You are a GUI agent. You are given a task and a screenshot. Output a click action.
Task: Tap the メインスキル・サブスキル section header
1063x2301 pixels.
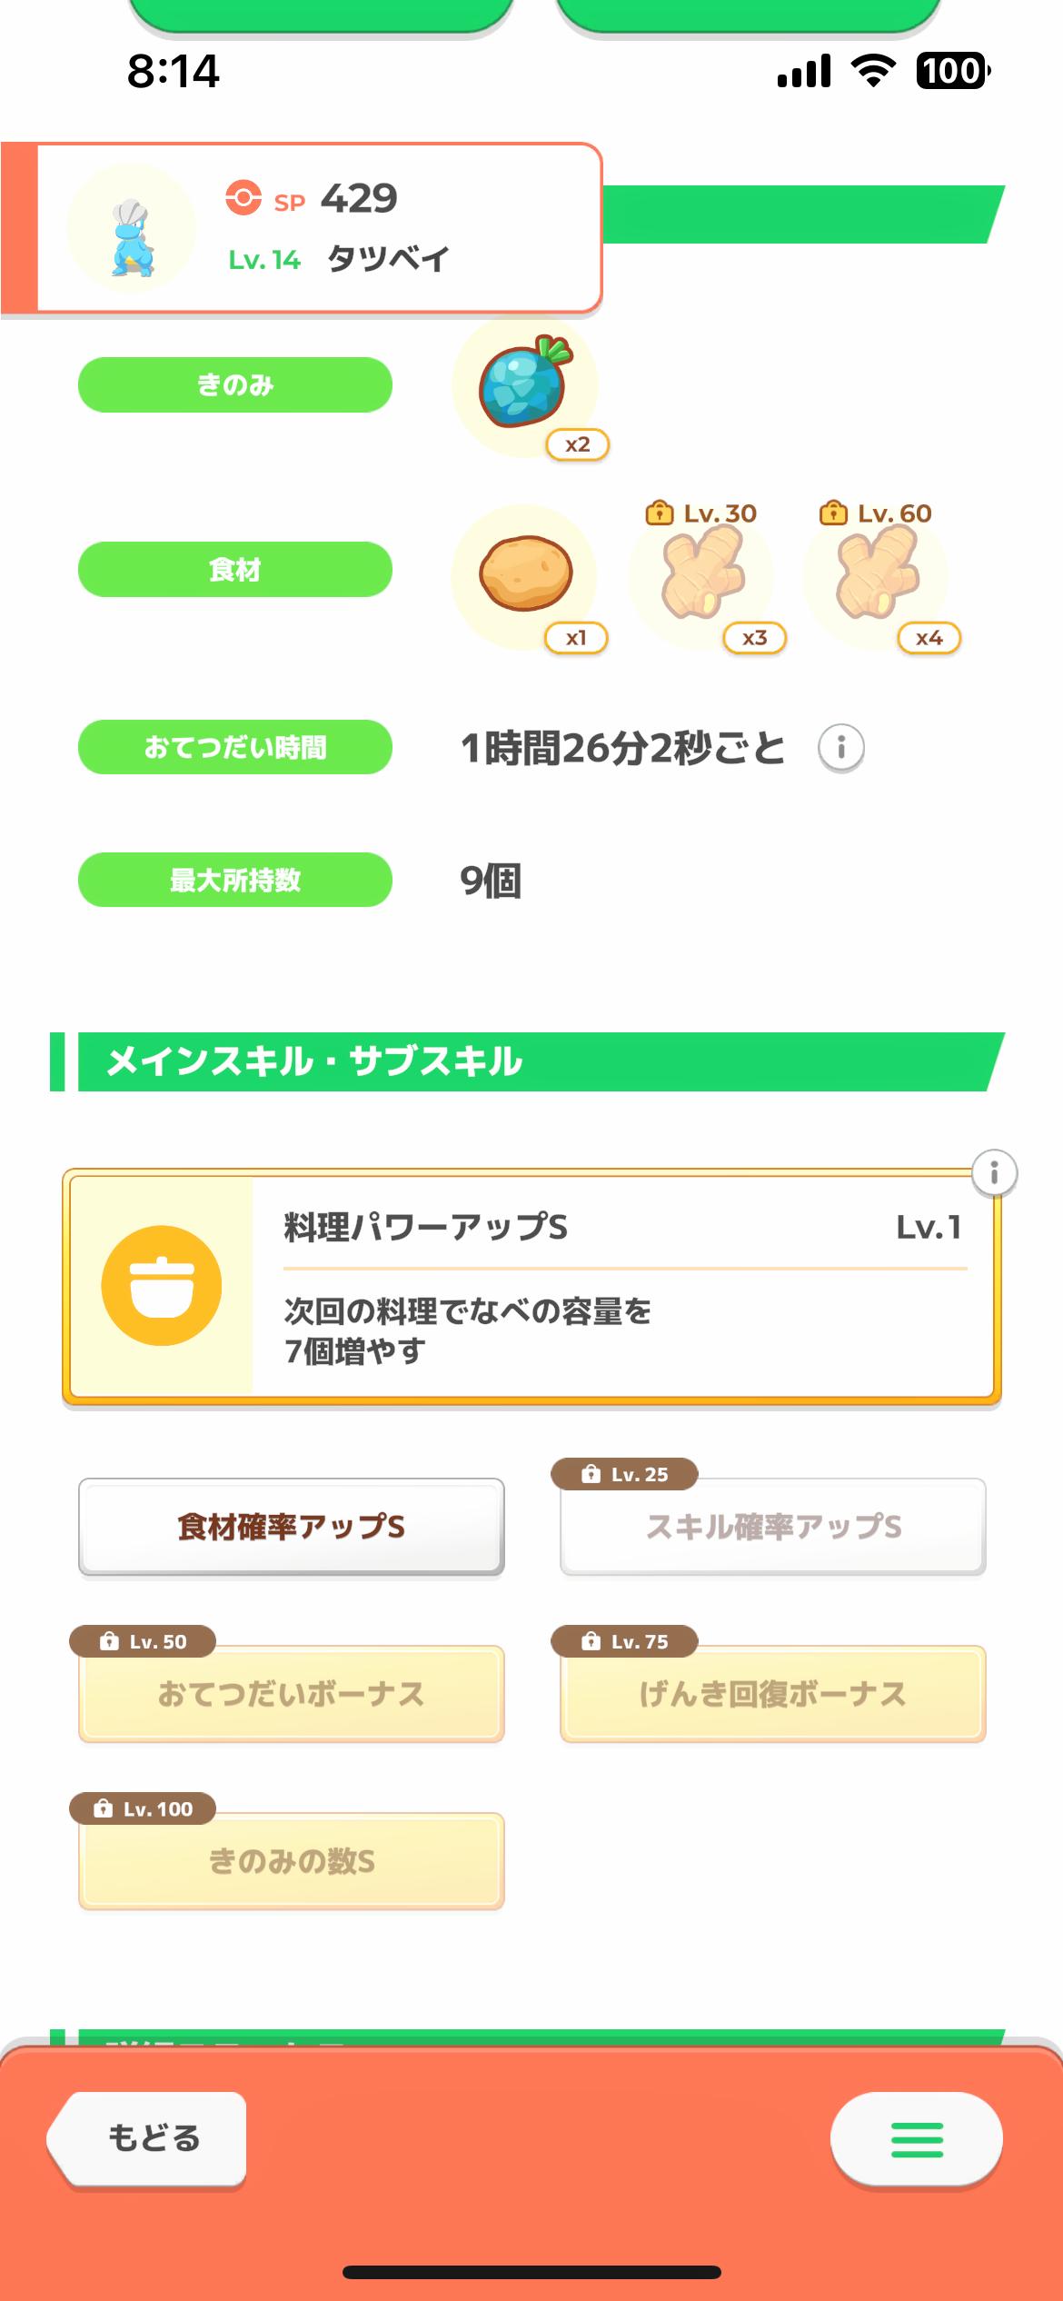coord(527,1061)
